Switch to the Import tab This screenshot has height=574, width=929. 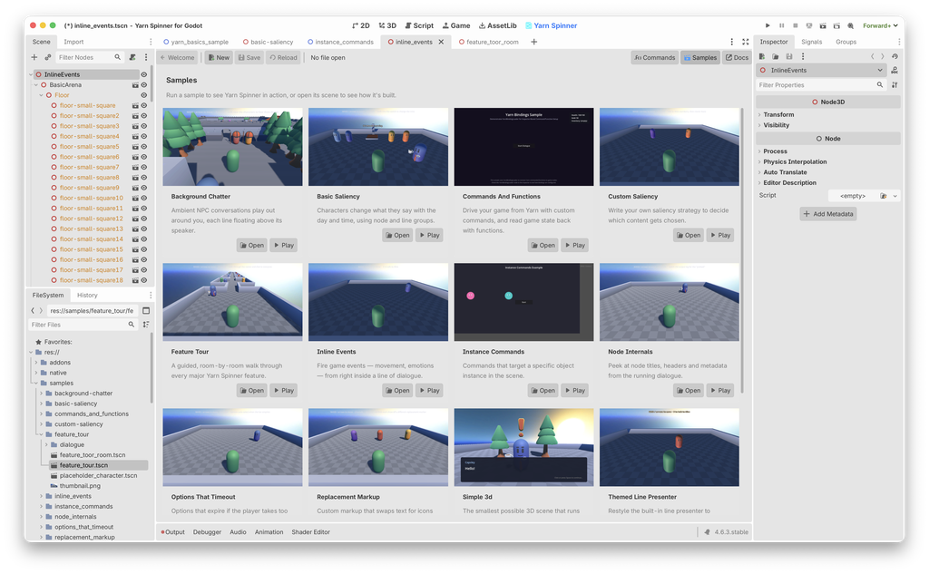(x=73, y=42)
